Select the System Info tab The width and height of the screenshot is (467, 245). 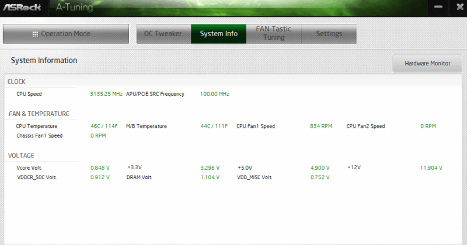click(x=218, y=34)
